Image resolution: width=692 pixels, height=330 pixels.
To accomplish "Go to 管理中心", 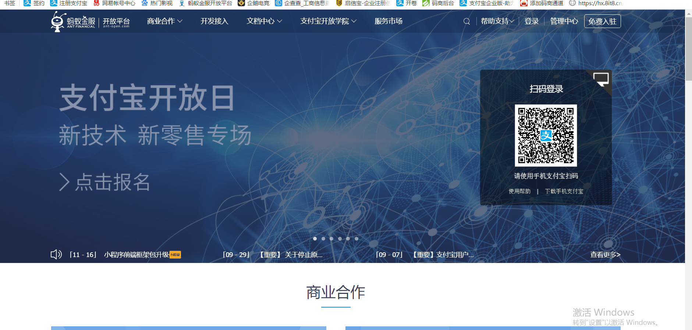I will point(564,21).
